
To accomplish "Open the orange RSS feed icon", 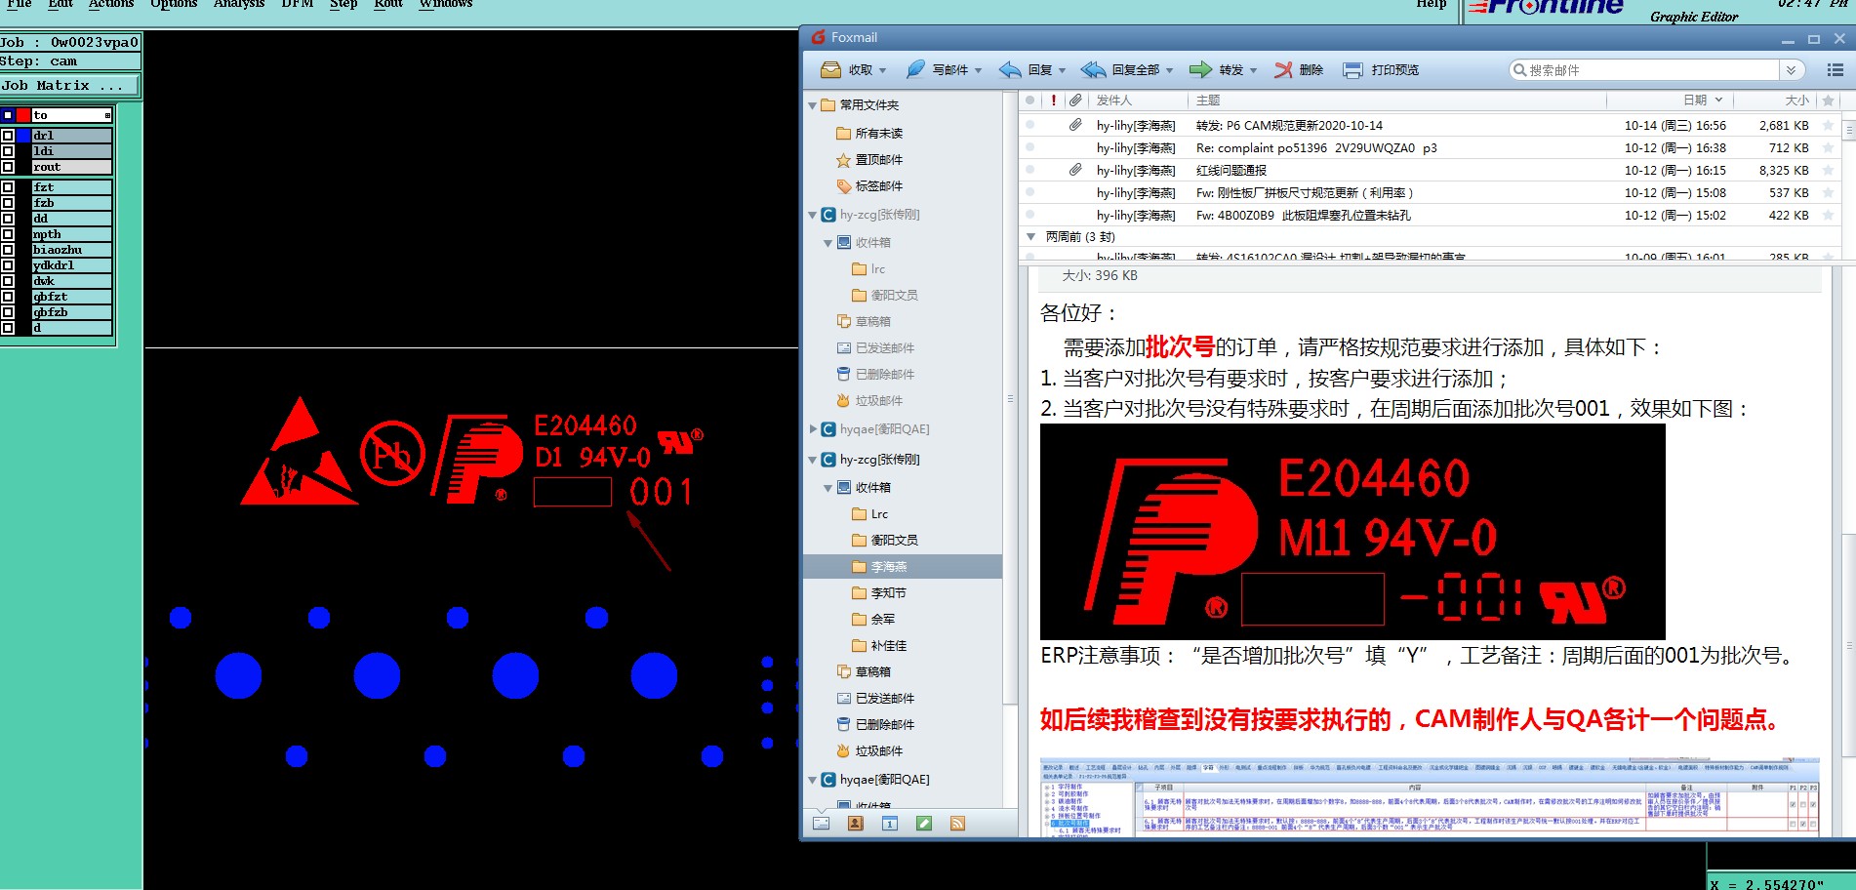I will pos(957,824).
